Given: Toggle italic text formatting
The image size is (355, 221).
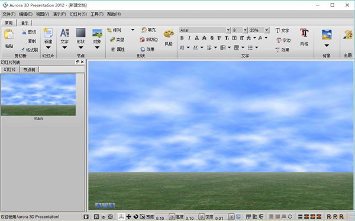Looking at the screenshot, I should [x=189, y=38].
